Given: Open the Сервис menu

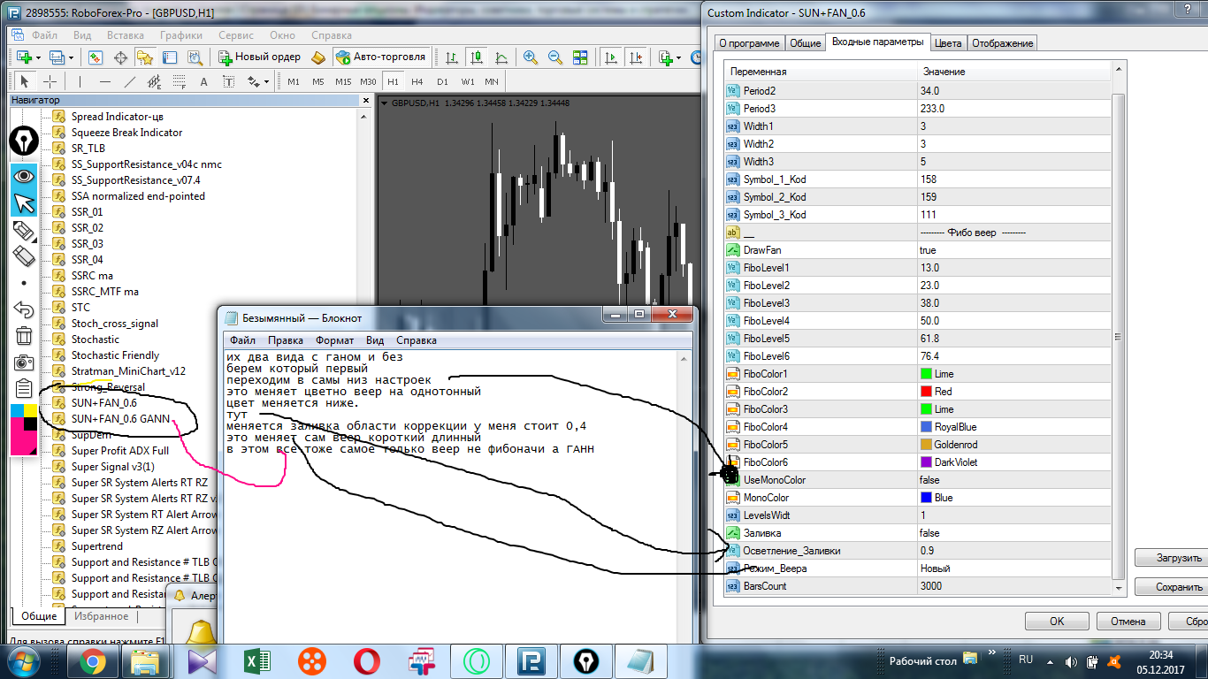Looking at the screenshot, I should (236, 35).
